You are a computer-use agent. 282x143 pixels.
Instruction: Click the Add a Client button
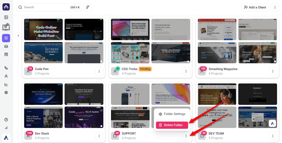click(x=255, y=7)
